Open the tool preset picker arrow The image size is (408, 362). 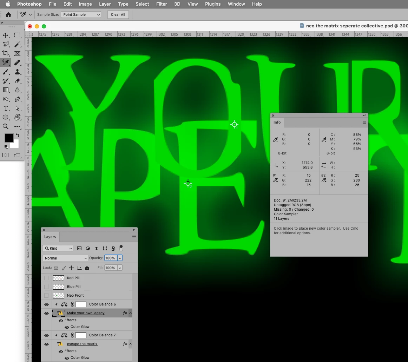point(31,15)
